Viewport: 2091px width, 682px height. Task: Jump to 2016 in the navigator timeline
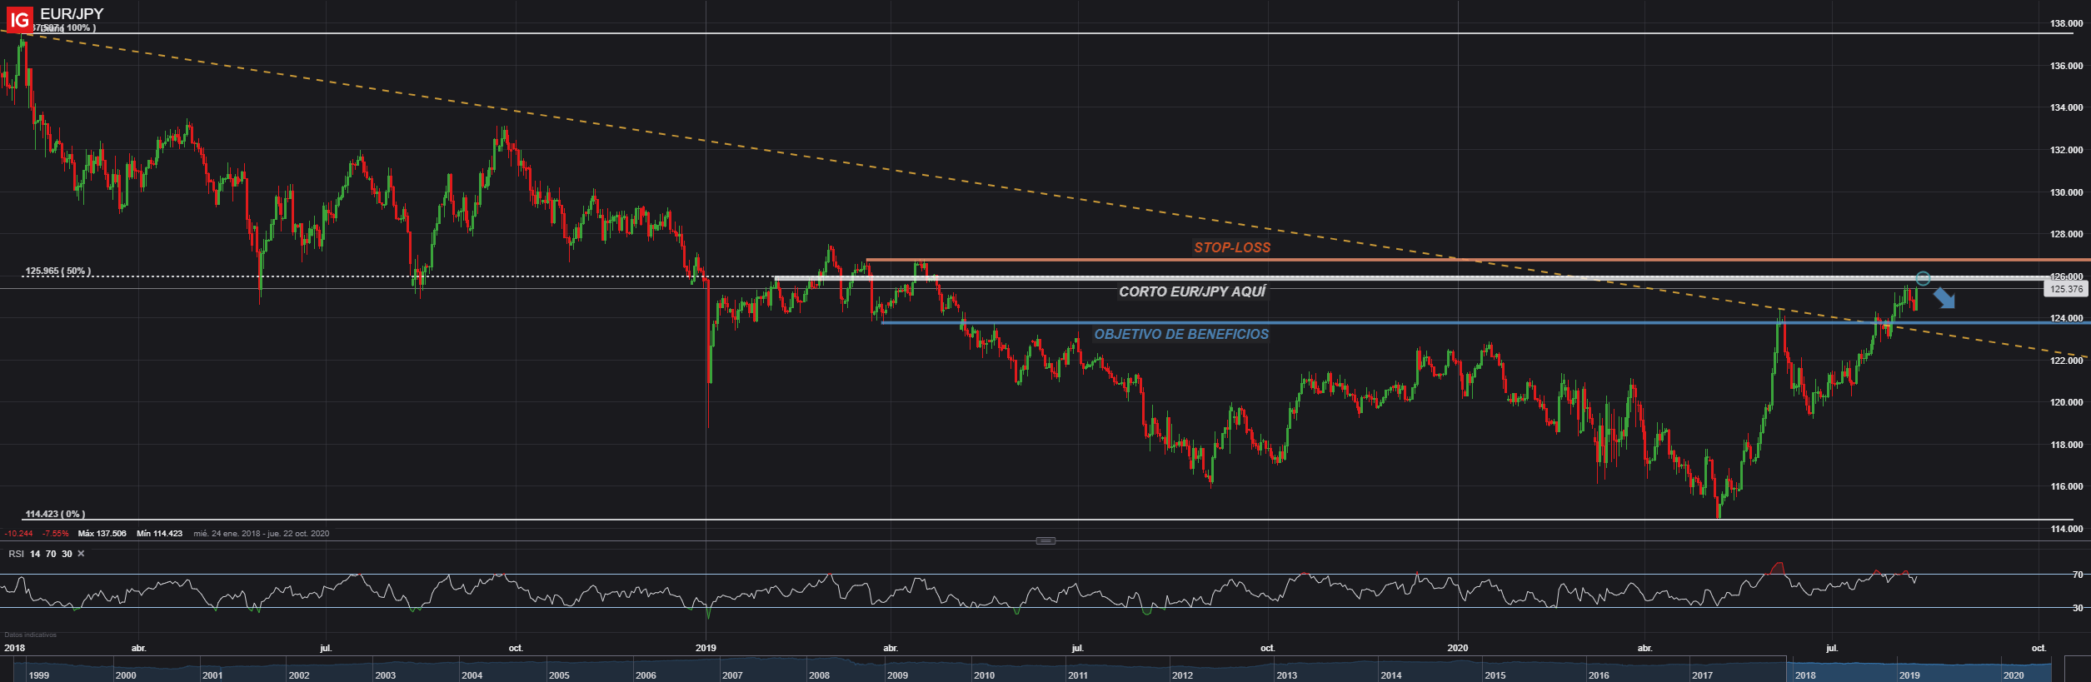[1599, 675]
